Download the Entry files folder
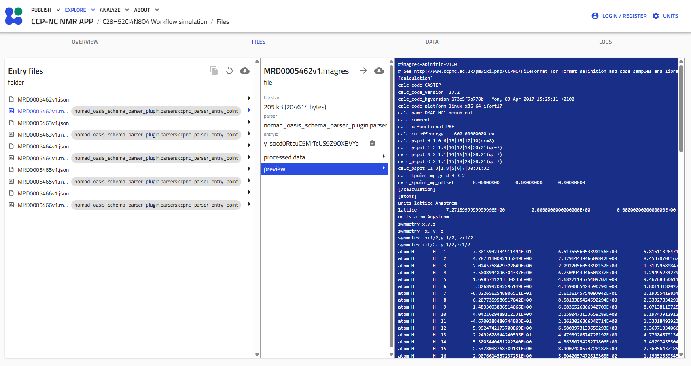691x366 pixels. click(x=245, y=71)
